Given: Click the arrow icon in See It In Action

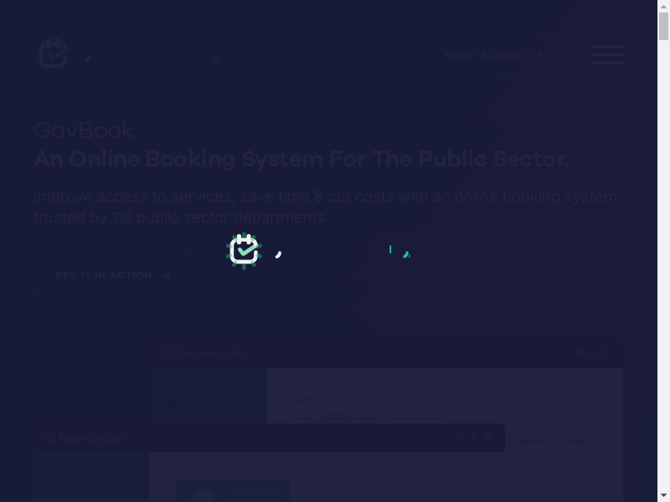Looking at the screenshot, I should (x=165, y=275).
